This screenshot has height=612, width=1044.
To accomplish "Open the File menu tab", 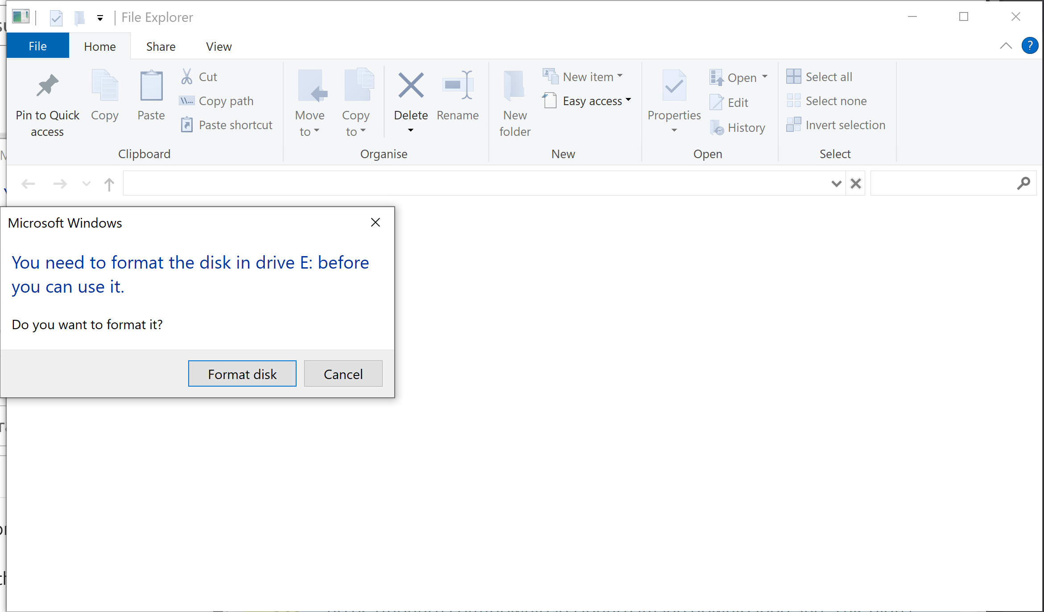I will tap(37, 46).
